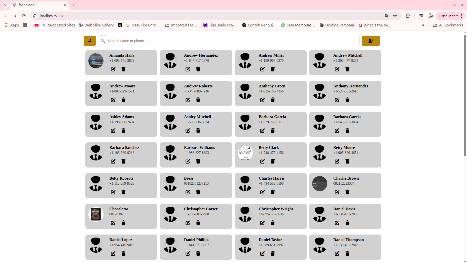Open edit for Betty Clark
The width and height of the screenshot is (467, 264).
click(x=262, y=161)
